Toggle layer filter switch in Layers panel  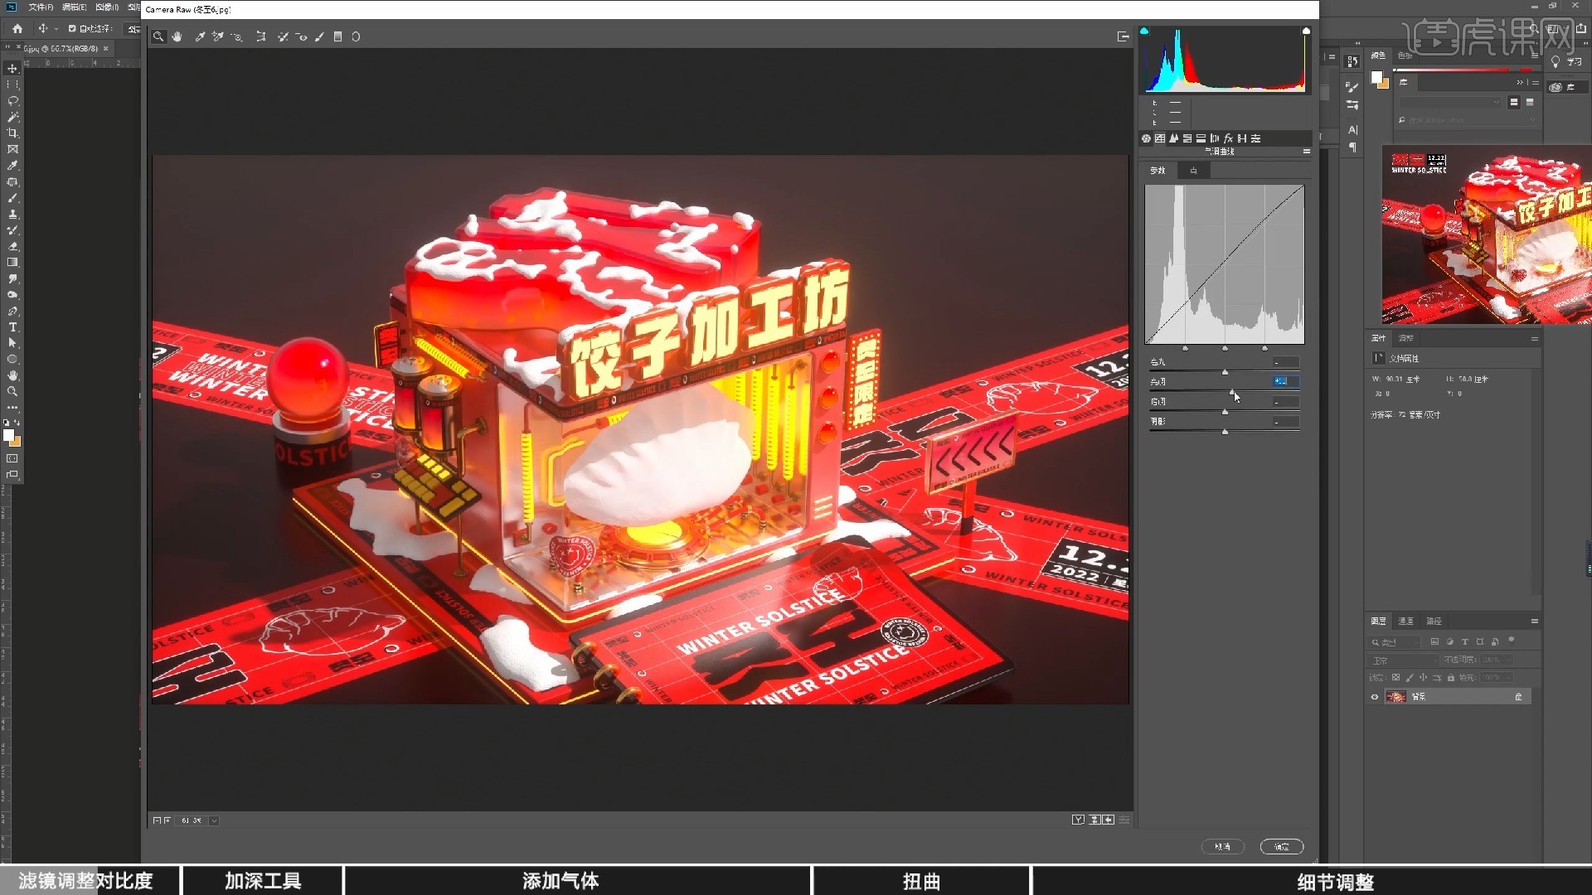coord(1512,640)
